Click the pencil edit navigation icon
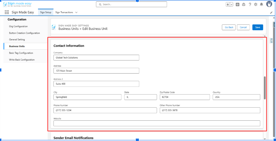Image resolution: width=276 pixels, height=141 pixels. coord(271,12)
